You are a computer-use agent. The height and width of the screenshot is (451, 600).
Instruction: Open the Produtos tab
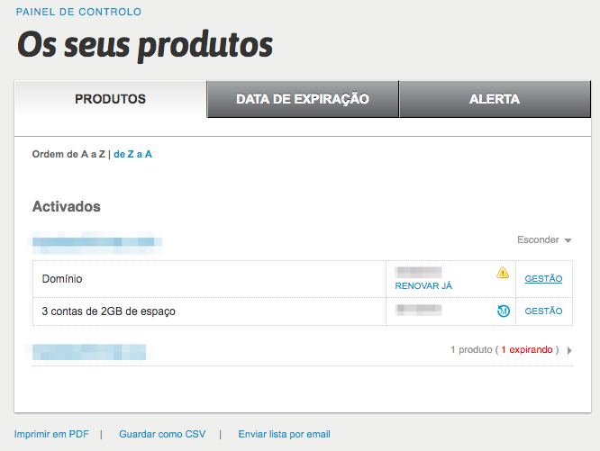[110, 99]
